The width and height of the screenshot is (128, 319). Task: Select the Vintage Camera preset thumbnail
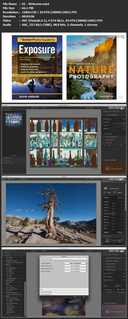pos(14,119)
